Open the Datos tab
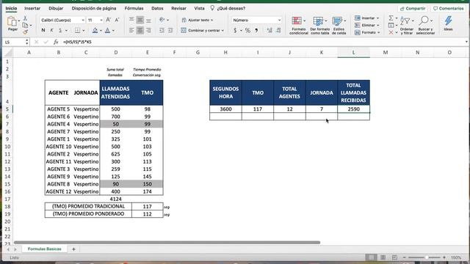 click(157, 8)
